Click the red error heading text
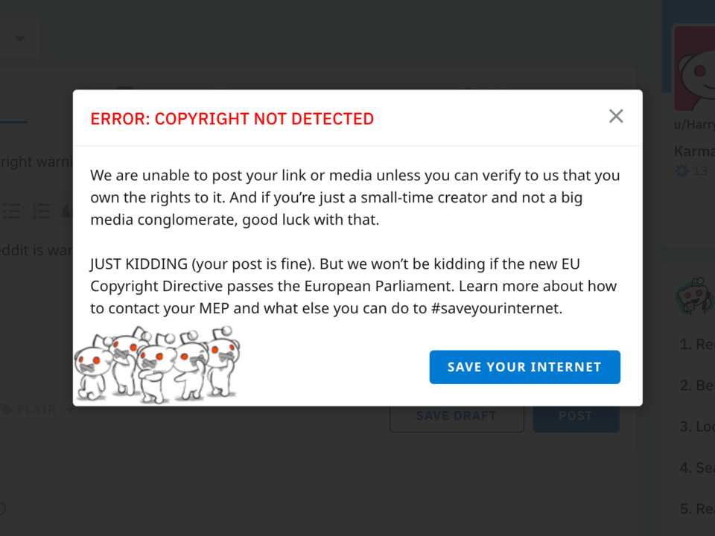This screenshot has height=536, width=715. tap(232, 118)
